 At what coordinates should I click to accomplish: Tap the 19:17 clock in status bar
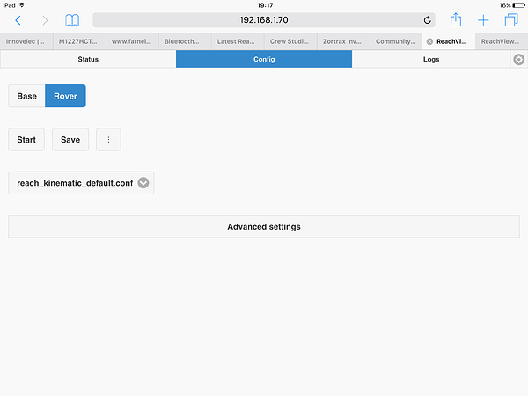point(265,5)
